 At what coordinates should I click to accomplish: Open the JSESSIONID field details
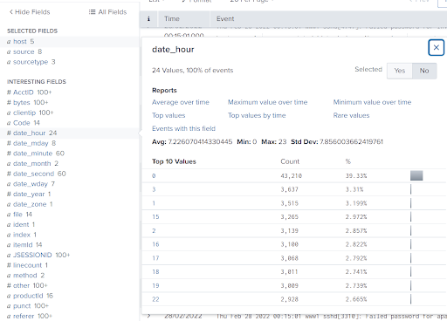38,255
